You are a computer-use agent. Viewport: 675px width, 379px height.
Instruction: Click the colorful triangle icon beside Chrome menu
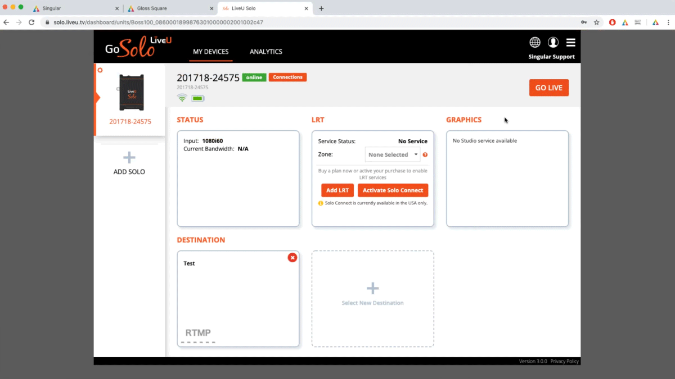pyautogui.click(x=655, y=22)
